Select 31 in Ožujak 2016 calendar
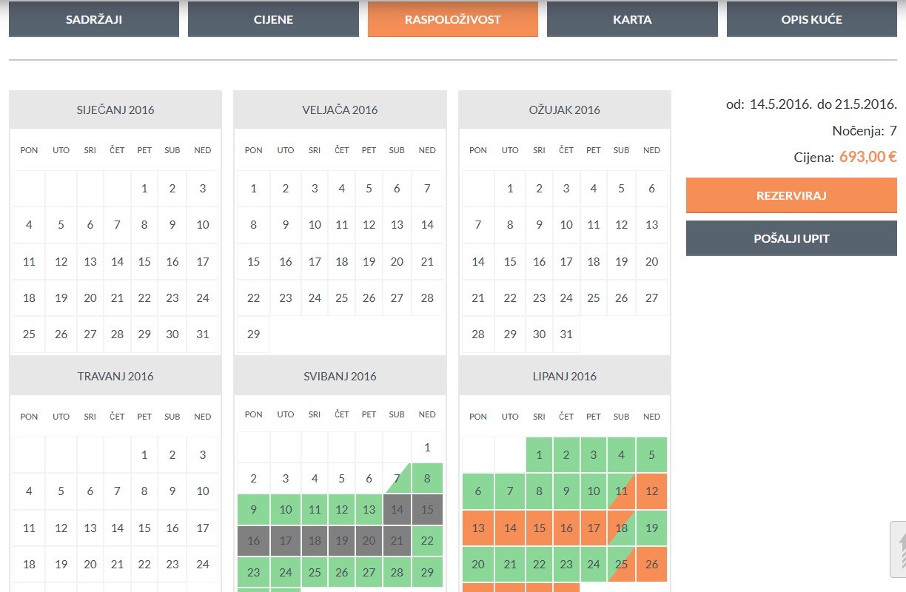The image size is (906, 592). 566,334
